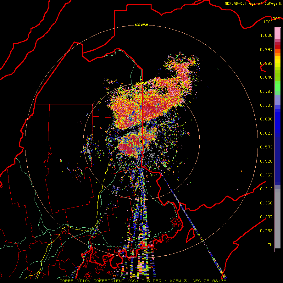Select the 0.520 scale value
This screenshot has width=283, height=283.
click(x=266, y=161)
